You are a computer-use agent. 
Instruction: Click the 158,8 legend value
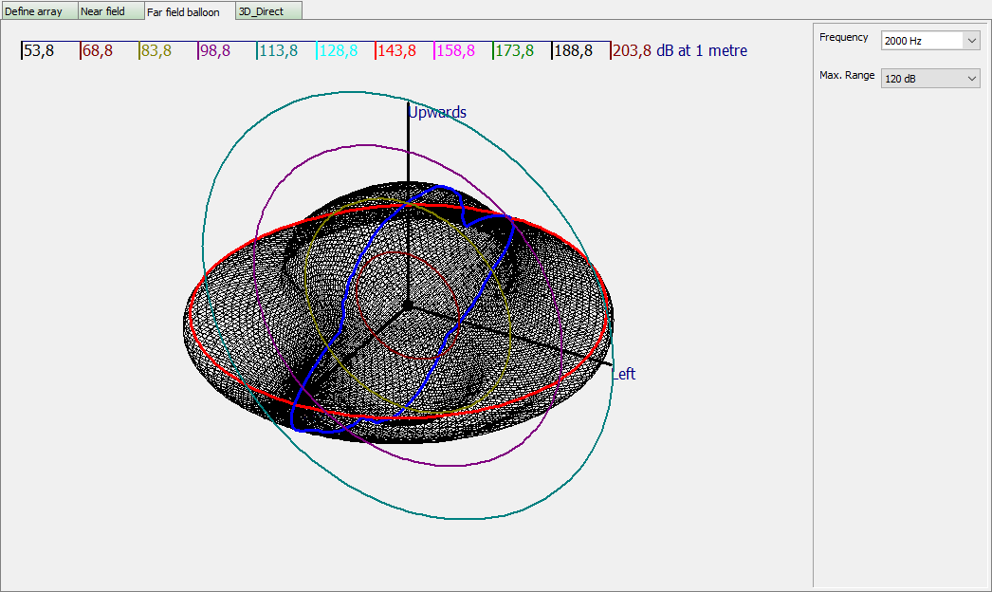[x=455, y=50]
